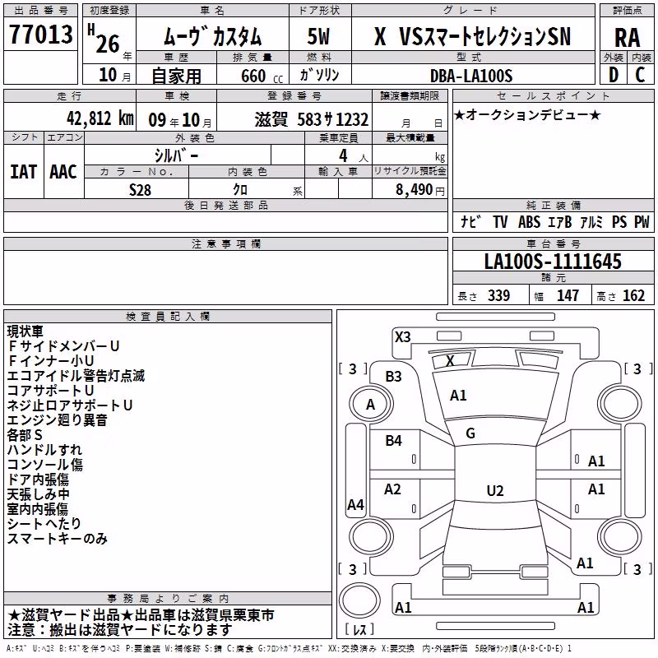Image resolution: width=658 pixels, height=658 pixels.
Task: Click inspector note スマートキーのみ
Action: click(x=57, y=538)
